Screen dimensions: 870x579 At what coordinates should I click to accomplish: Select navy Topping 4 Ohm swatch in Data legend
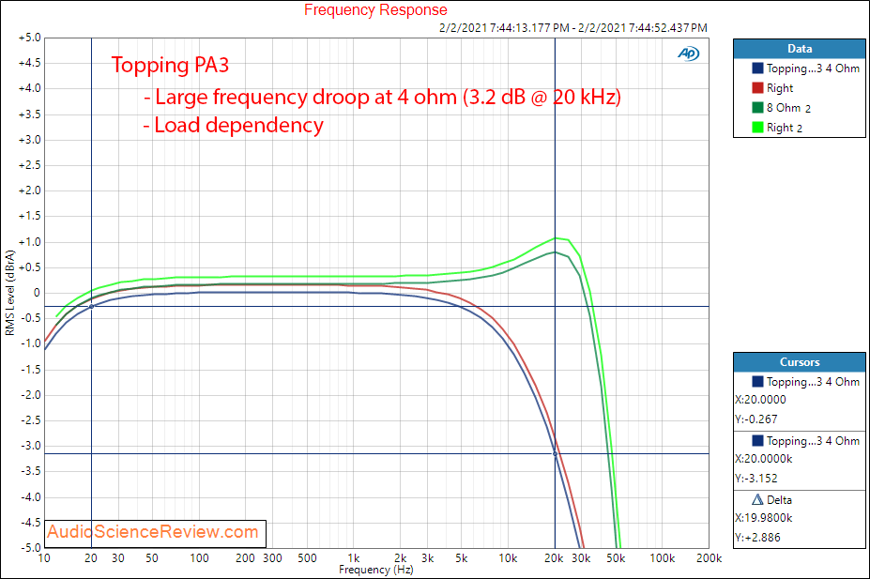click(x=757, y=69)
